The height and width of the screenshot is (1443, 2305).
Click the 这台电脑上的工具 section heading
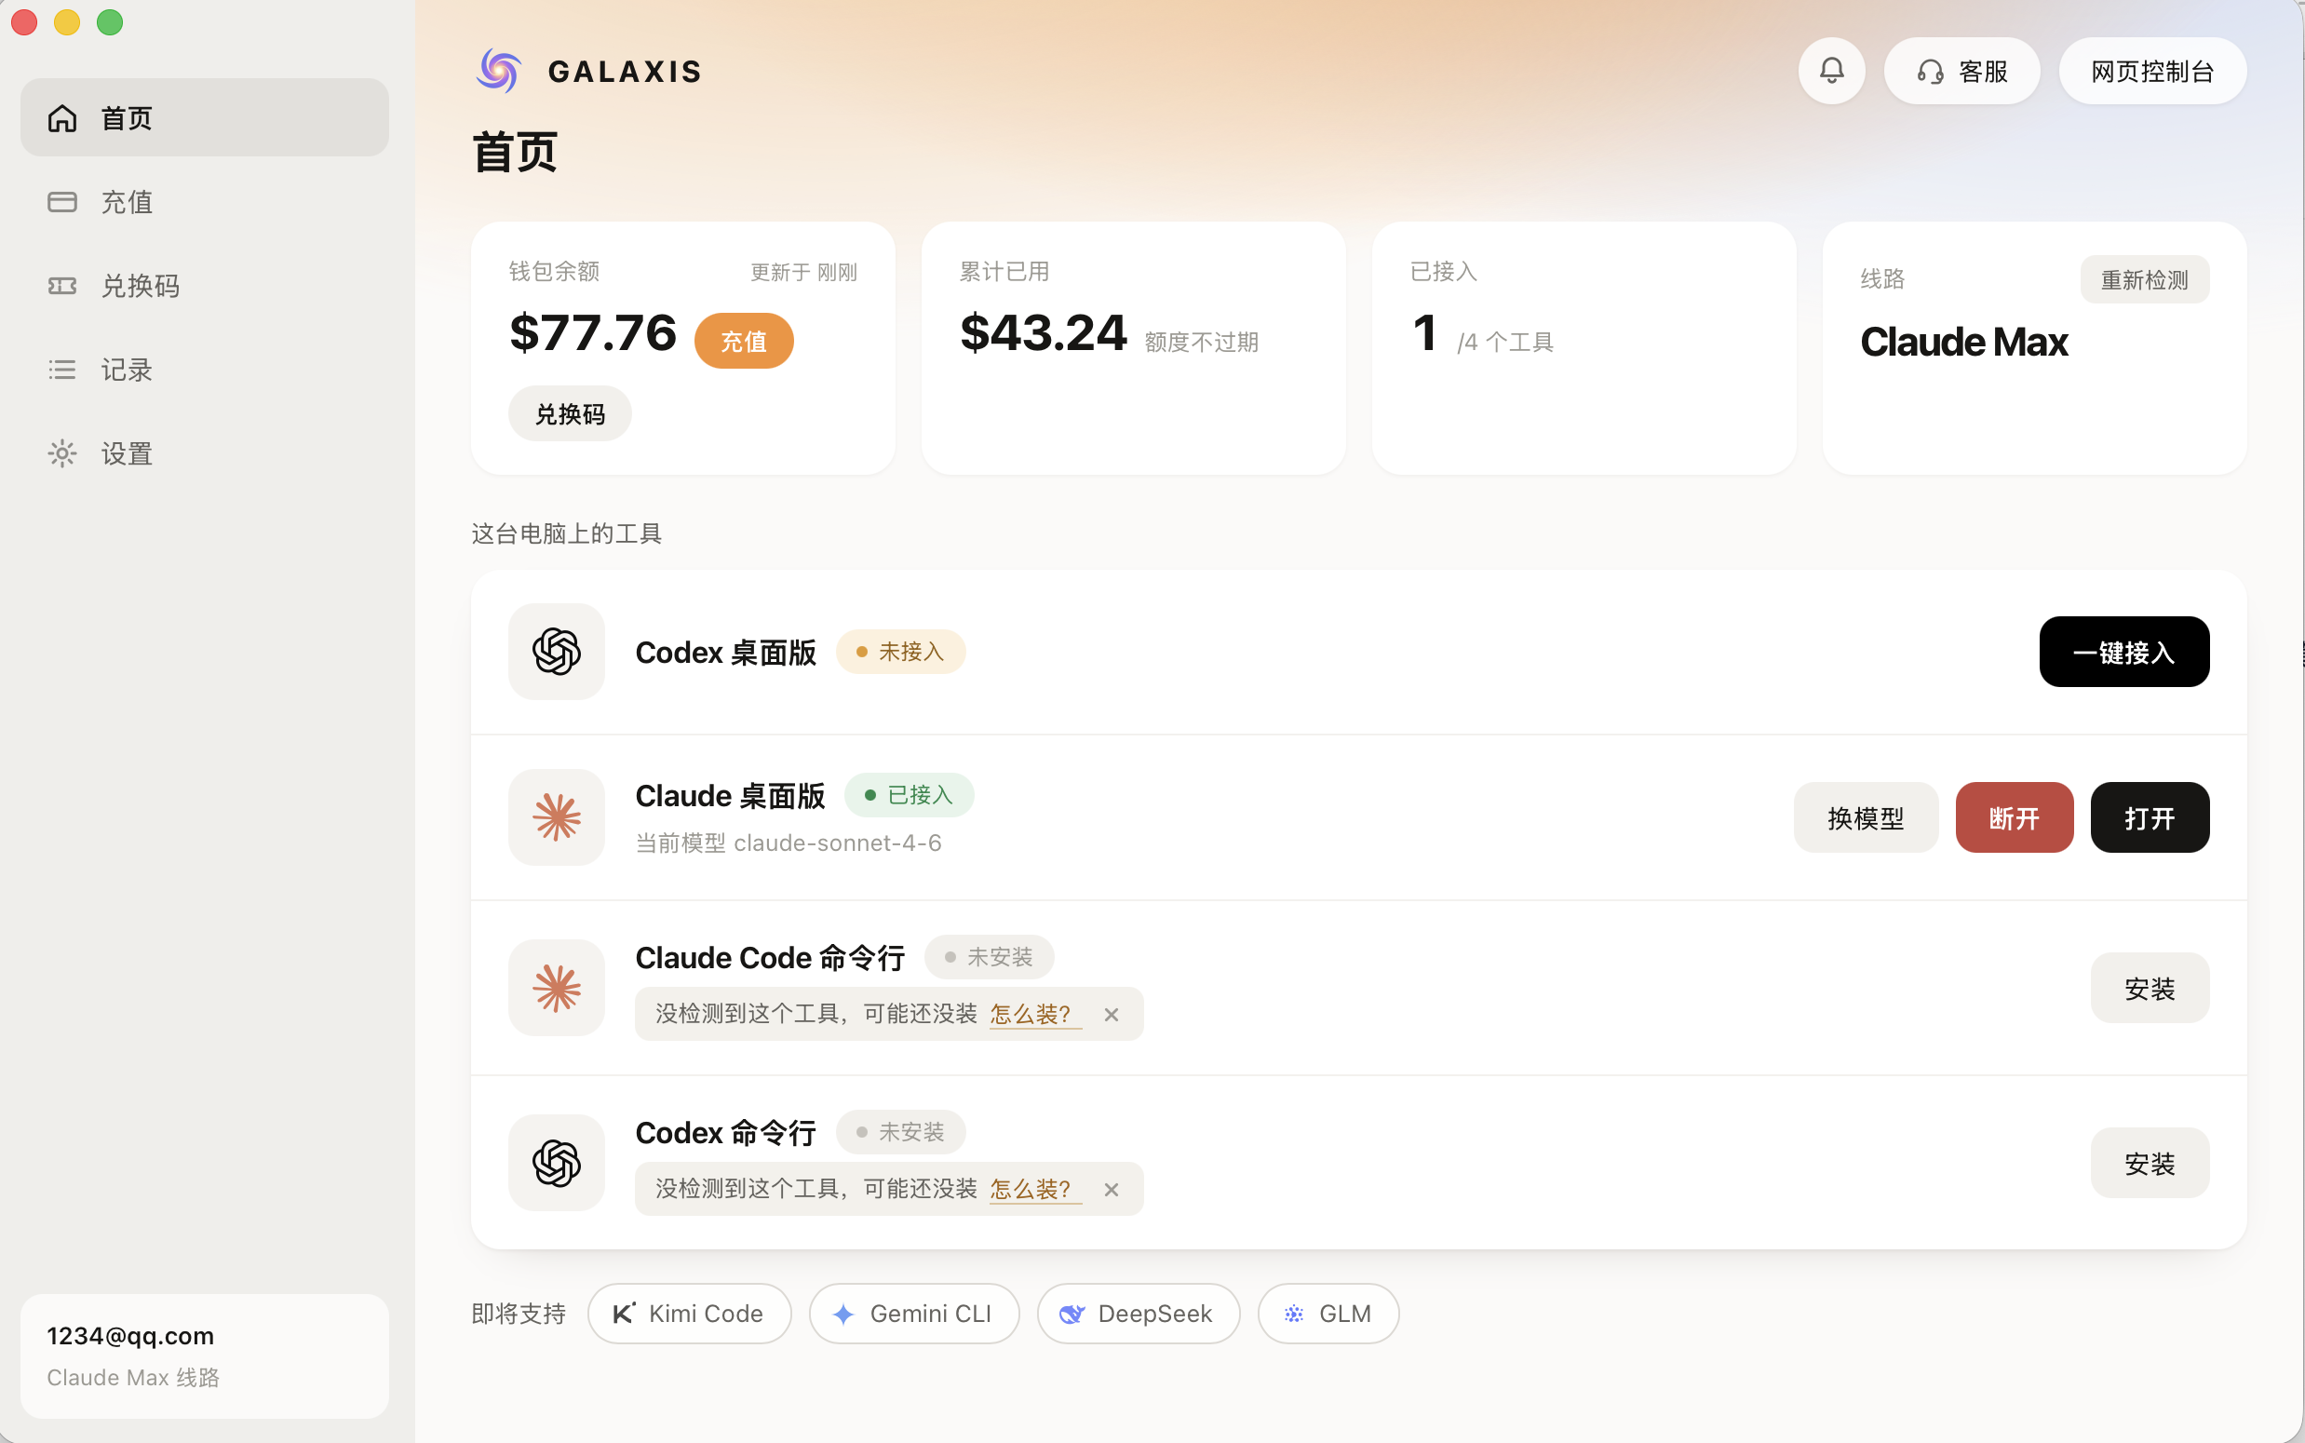(x=566, y=533)
